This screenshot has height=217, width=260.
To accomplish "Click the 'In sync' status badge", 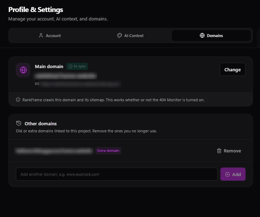I will click(77, 66).
